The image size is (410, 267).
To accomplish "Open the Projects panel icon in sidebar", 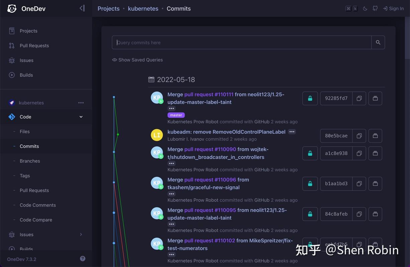I will tap(12, 30).
